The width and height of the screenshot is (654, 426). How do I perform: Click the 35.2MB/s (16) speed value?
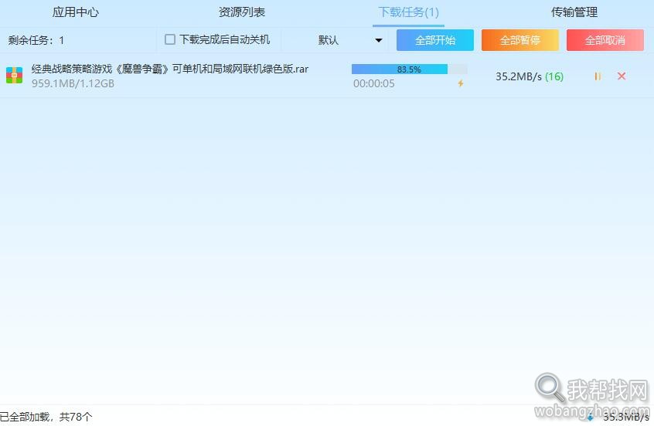click(x=530, y=76)
